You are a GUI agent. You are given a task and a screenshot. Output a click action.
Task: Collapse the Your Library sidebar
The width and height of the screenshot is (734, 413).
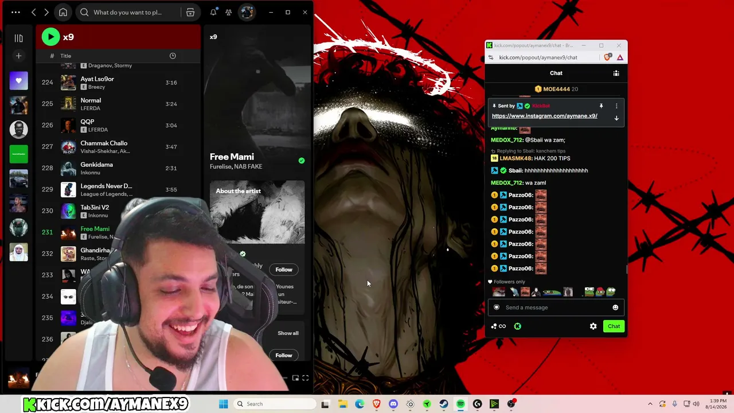(x=18, y=38)
